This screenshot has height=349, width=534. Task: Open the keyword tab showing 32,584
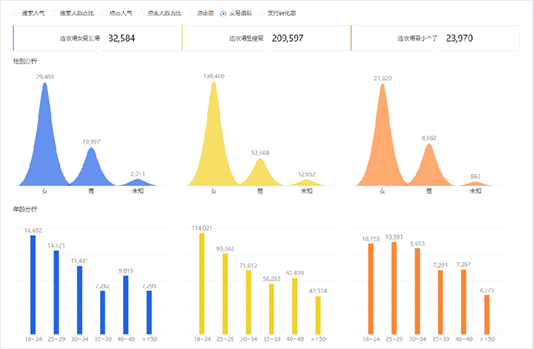(x=97, y=39)
